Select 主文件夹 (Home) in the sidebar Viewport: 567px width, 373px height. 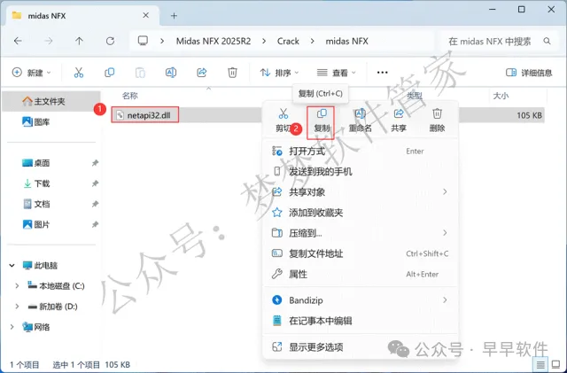(51, 101)
